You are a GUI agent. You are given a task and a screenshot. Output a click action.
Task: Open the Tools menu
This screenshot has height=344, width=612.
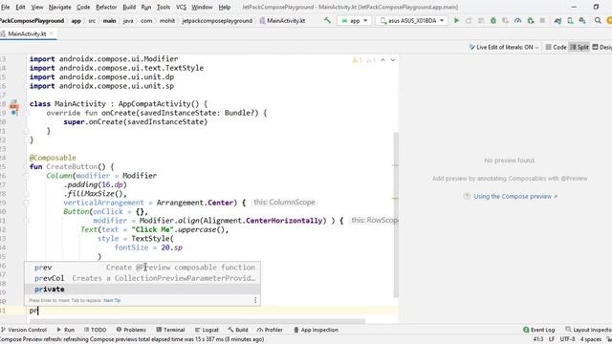pos(164,7)
